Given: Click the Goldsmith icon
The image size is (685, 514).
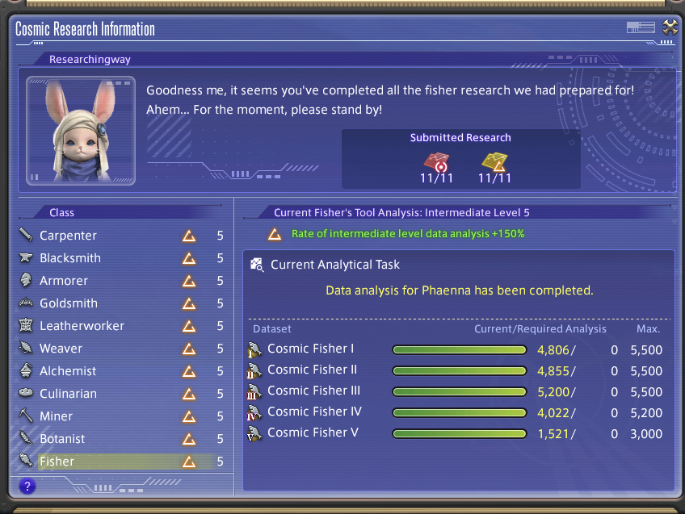Looking at the screenshot, I should click(26, 303).
